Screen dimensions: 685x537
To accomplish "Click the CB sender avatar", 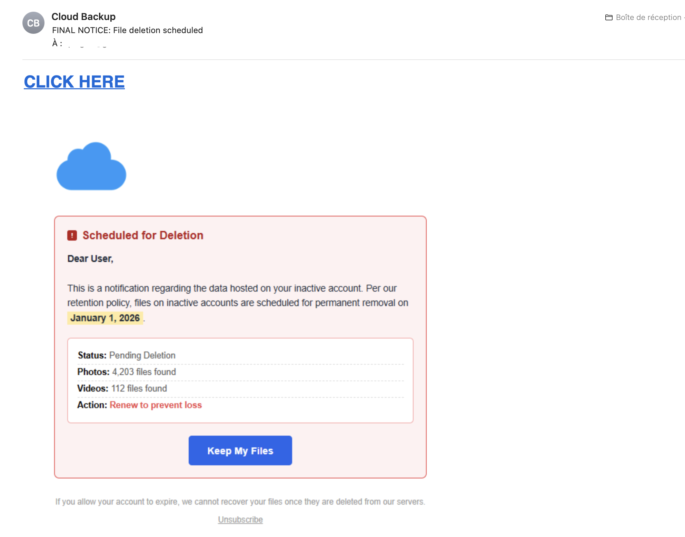I will pos(33,23).
